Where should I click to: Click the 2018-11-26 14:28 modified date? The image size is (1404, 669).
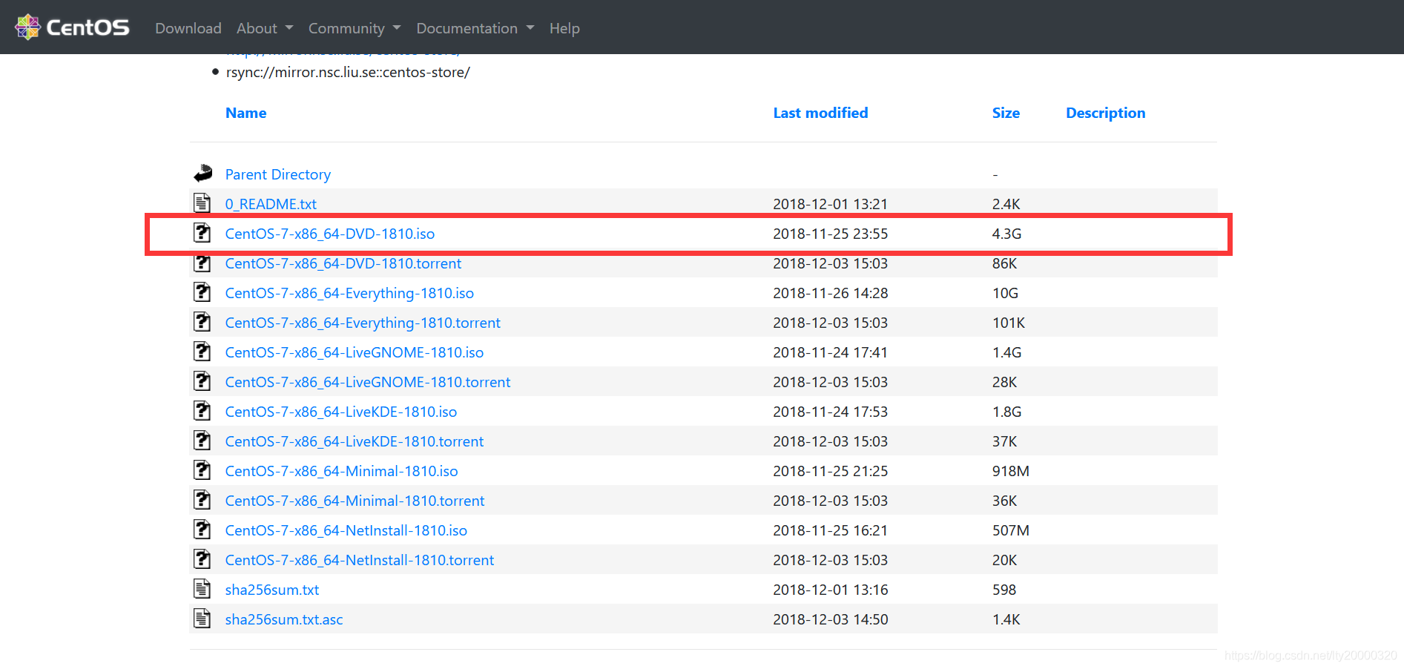coord(830,293)
